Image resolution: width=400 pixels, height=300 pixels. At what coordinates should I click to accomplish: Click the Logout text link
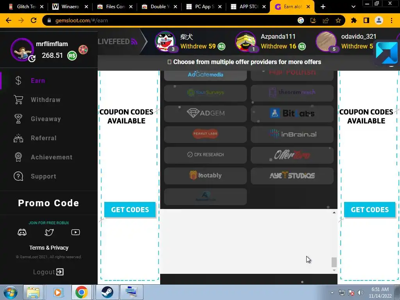pos(44,272)
